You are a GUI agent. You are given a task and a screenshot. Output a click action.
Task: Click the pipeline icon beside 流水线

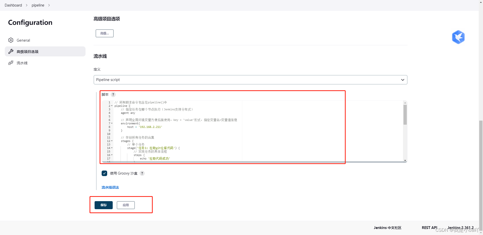click(11, 63)
